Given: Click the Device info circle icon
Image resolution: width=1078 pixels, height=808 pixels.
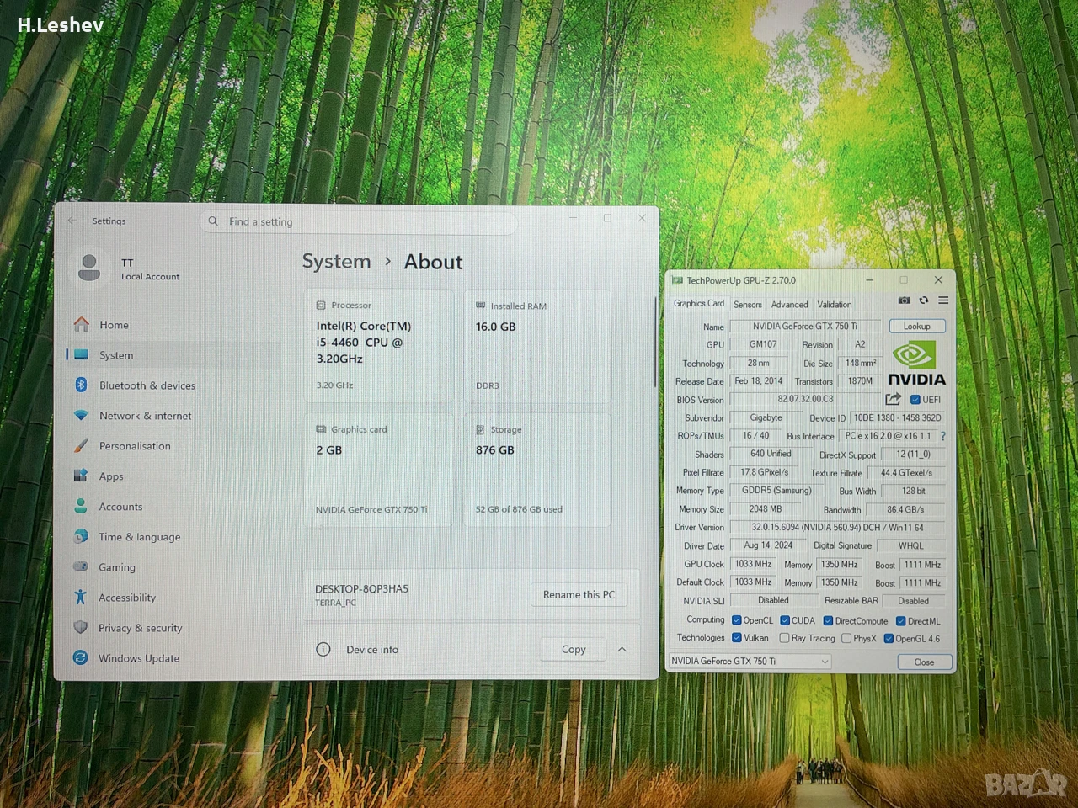Looking at the screenshot, I should pos(323,649).
